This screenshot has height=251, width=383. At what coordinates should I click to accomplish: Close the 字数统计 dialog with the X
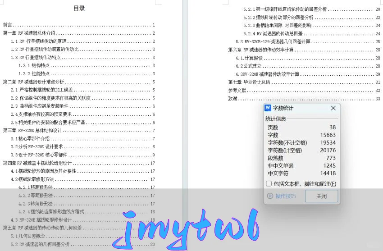(x=333, y=108)
